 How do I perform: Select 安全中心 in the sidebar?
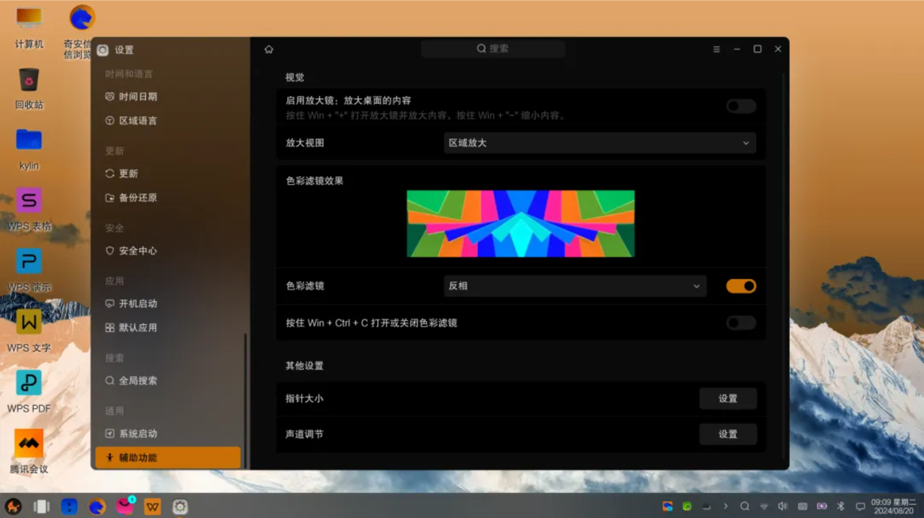pyautogui.click(x=137, y=251)
